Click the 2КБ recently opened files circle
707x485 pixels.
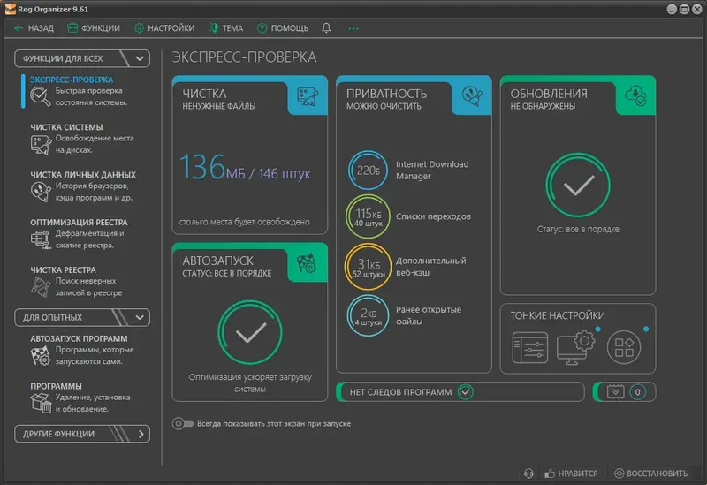(368, 315)
